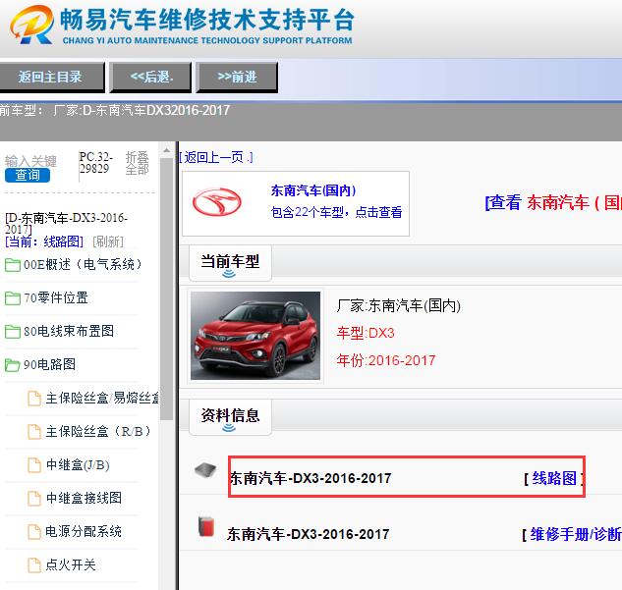Expand the 00E概述（电气系统） folder
This screenshot has width=622, height=590.
[83, 264]
